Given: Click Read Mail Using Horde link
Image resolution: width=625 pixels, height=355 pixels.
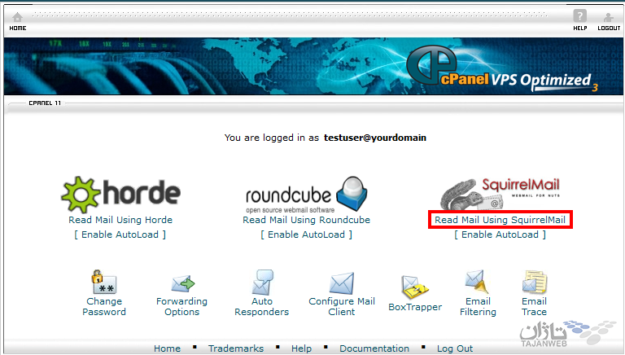Looking at the screenshot, I should (120, 220).
